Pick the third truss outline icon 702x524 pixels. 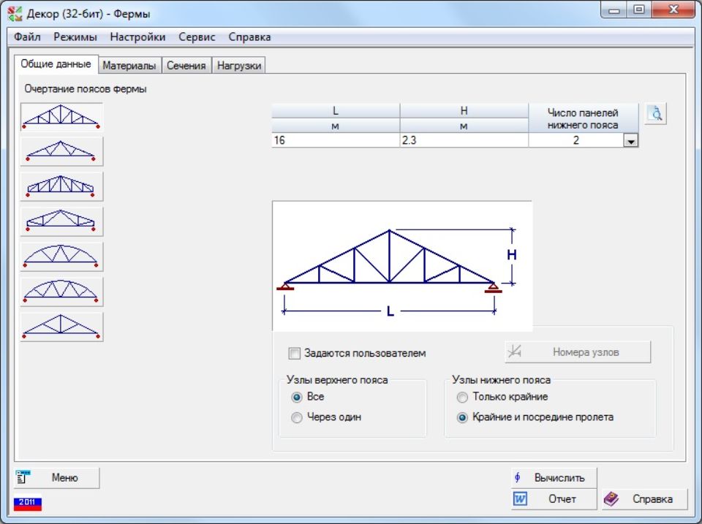pos(61,186)
